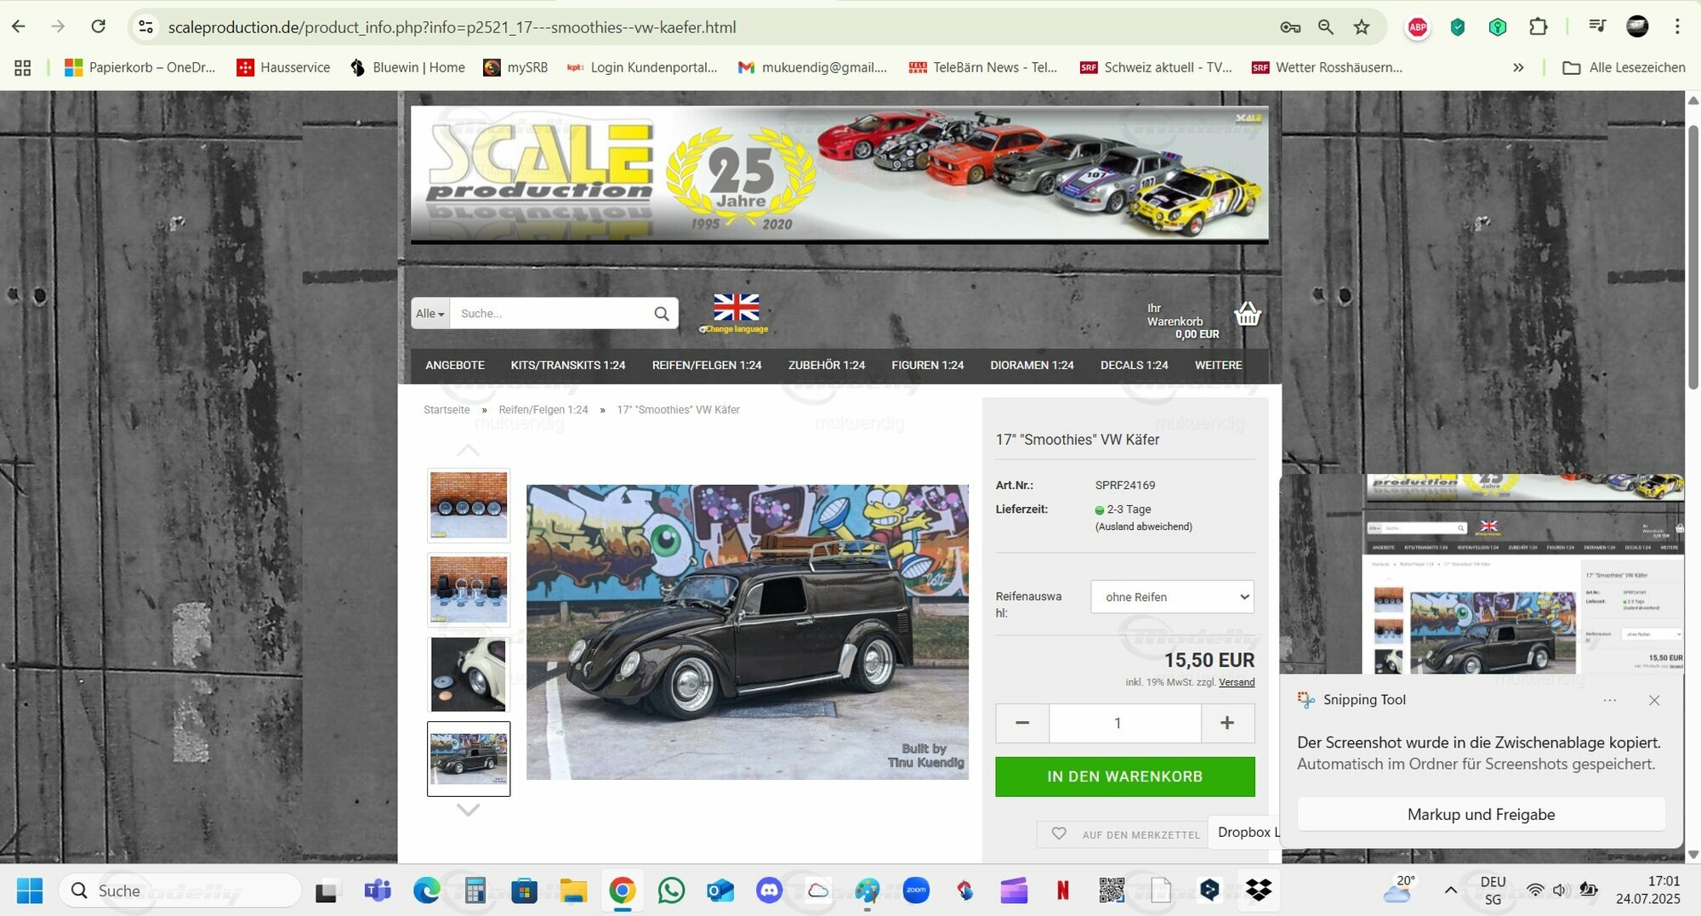1701x916 pixels.
Task: Select the first wheels thumbnail image
Action: pos(469,505)
